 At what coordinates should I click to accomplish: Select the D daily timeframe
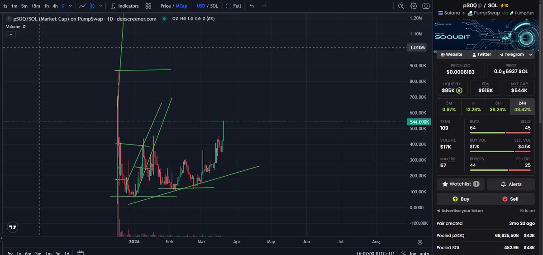tap(63, 6)
